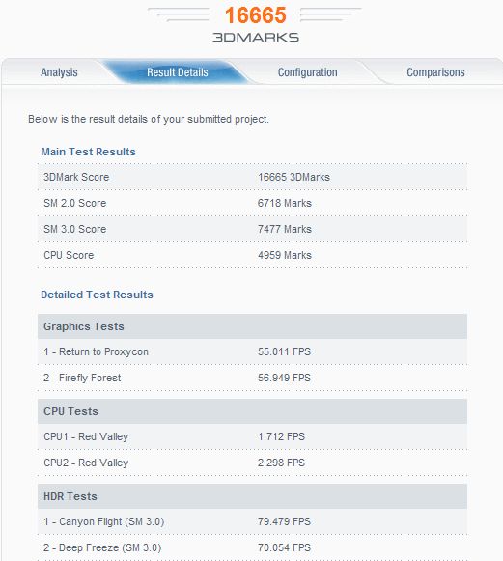Select the Main Test Results heading
The image size is (503, 561).
point(89,152)
